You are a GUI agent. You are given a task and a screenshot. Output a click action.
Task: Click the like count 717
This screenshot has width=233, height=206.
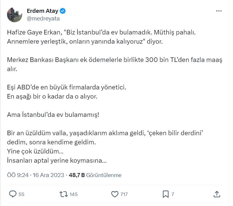124,194
